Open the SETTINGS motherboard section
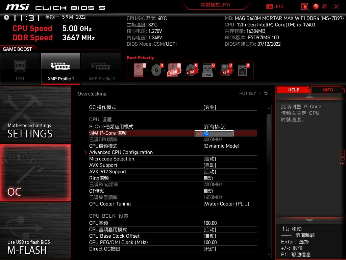346x260 pixels. tap(35, 114)
